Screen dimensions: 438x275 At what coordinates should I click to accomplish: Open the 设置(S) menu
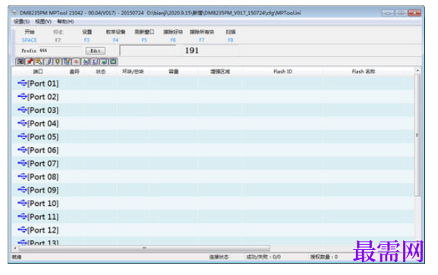[21, 21]
